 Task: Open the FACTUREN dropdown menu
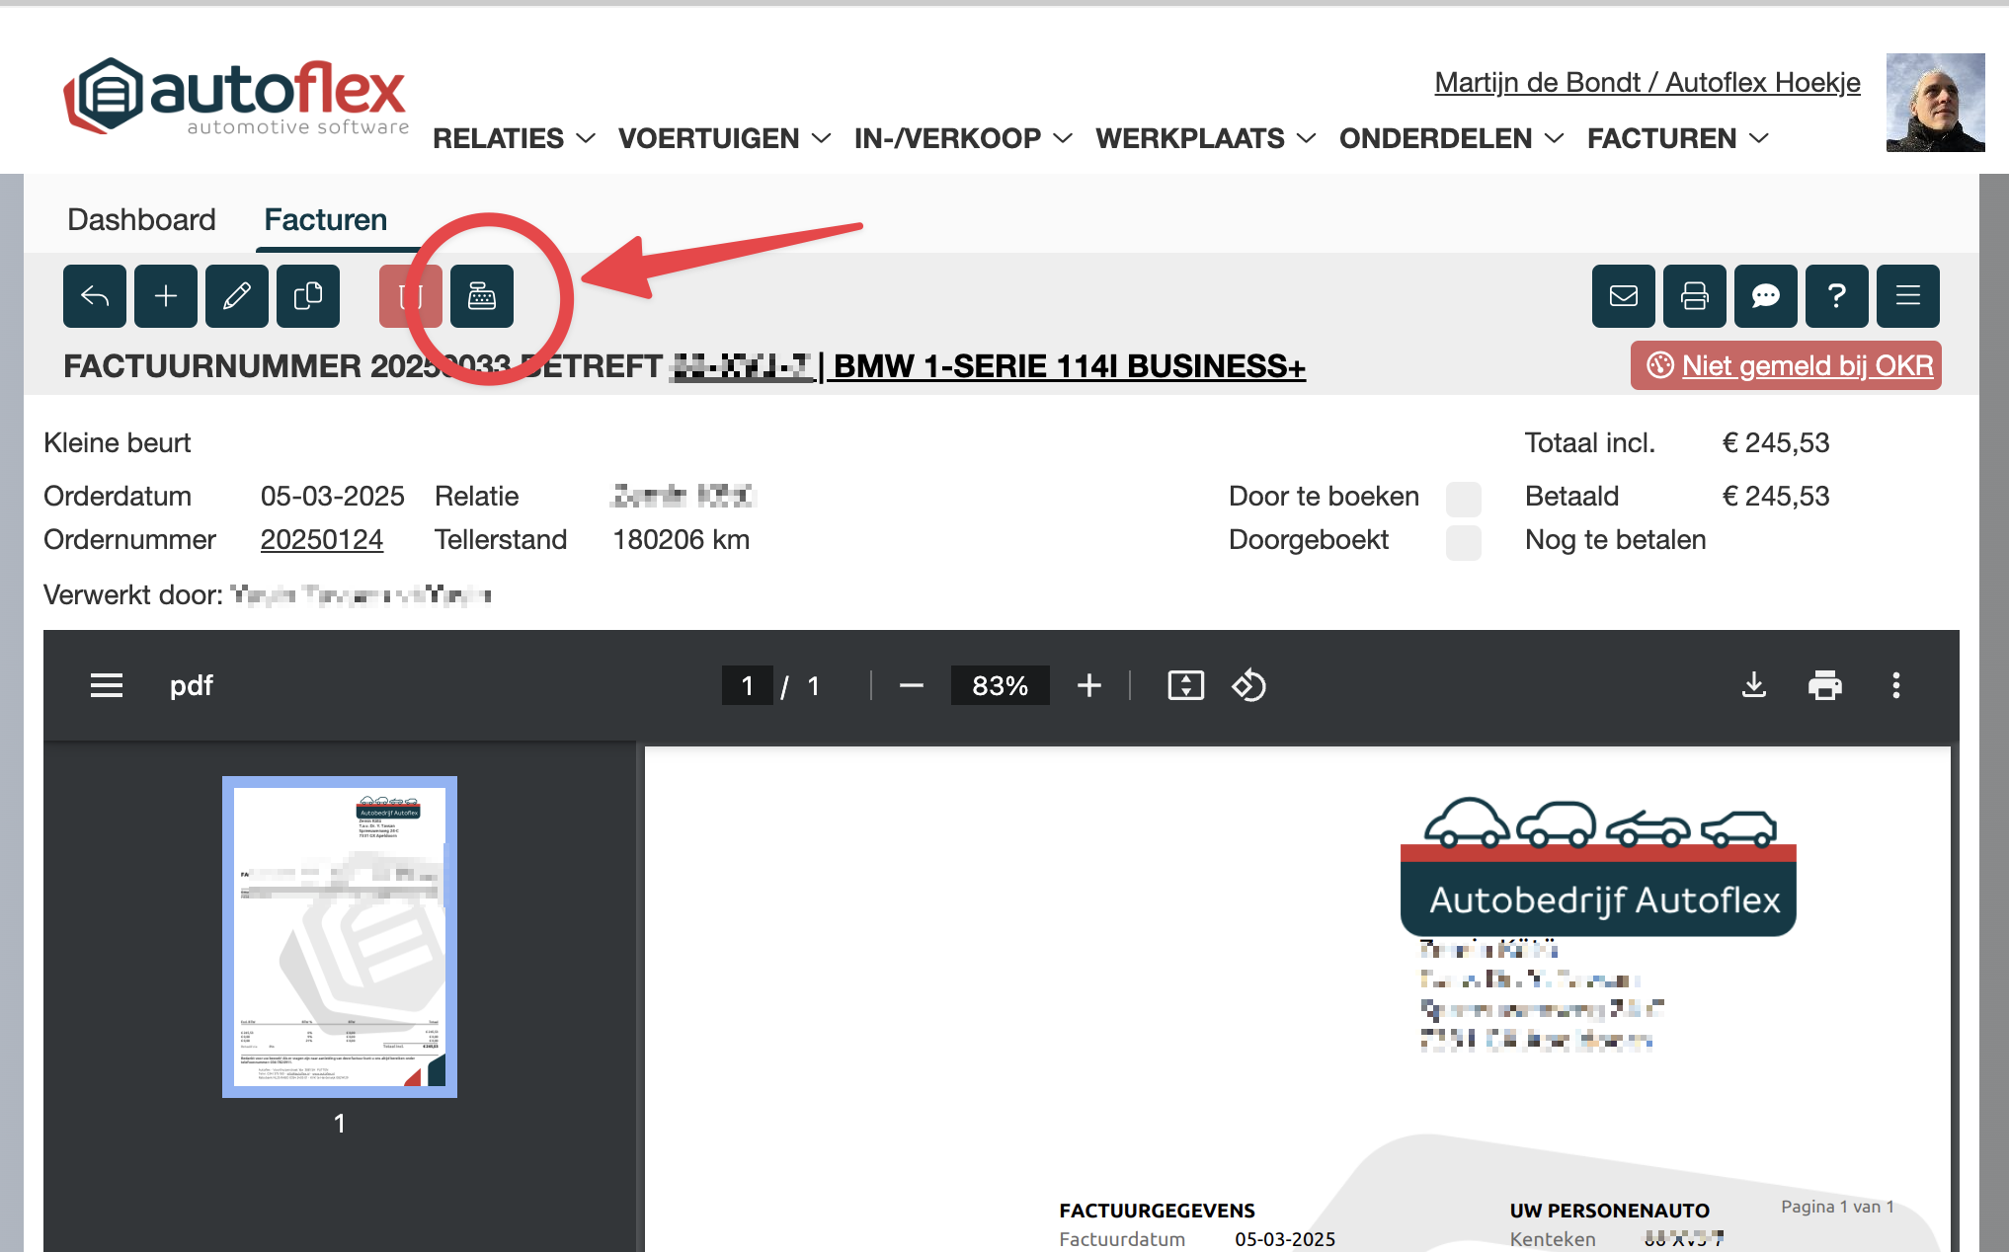click(x=1677, y=139)
